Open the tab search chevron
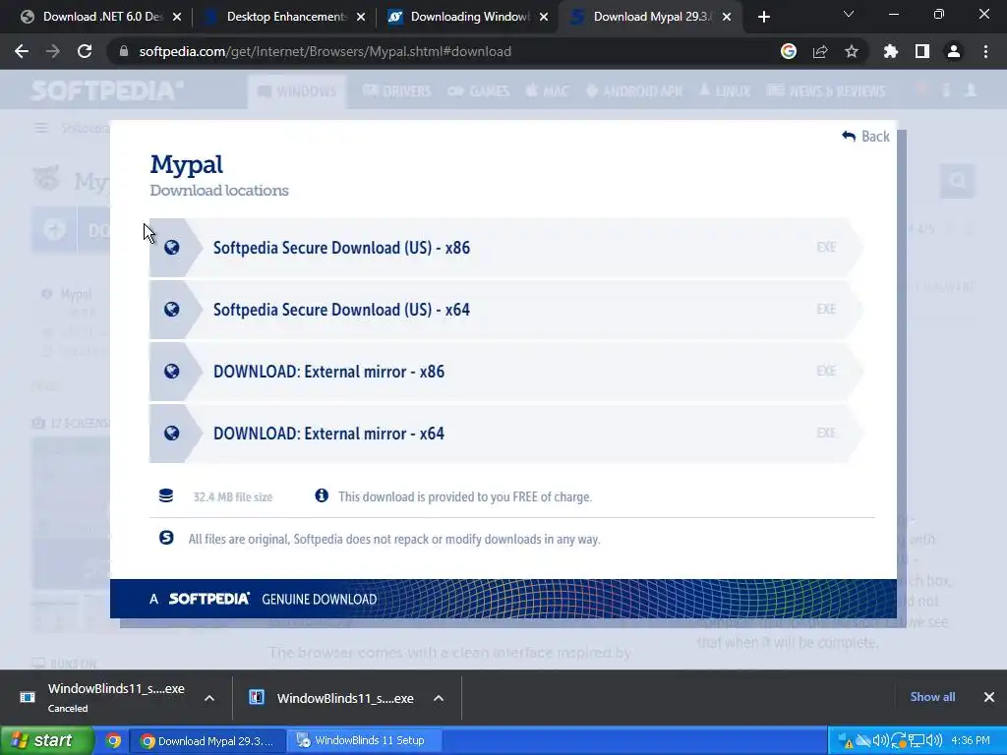The width and height of the screenshot is (1007, 755). pyautogui.click(x=849, y=14)
